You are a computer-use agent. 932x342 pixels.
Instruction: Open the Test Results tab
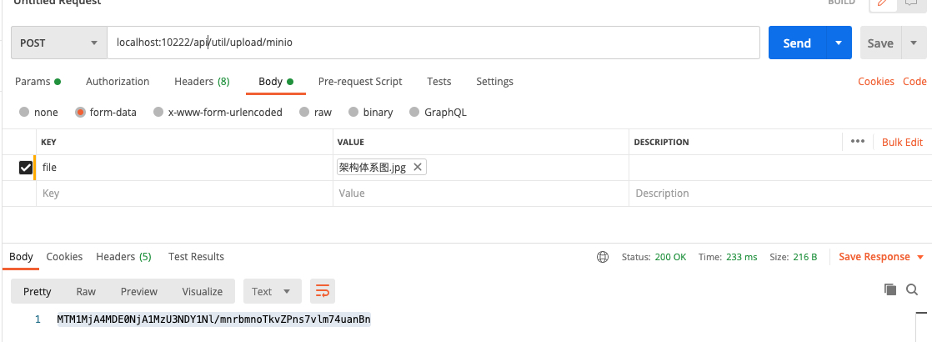[x=196, y=257]
